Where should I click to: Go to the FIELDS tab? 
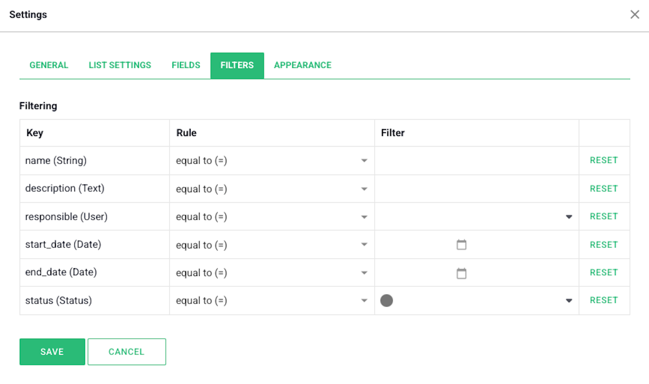186,65
